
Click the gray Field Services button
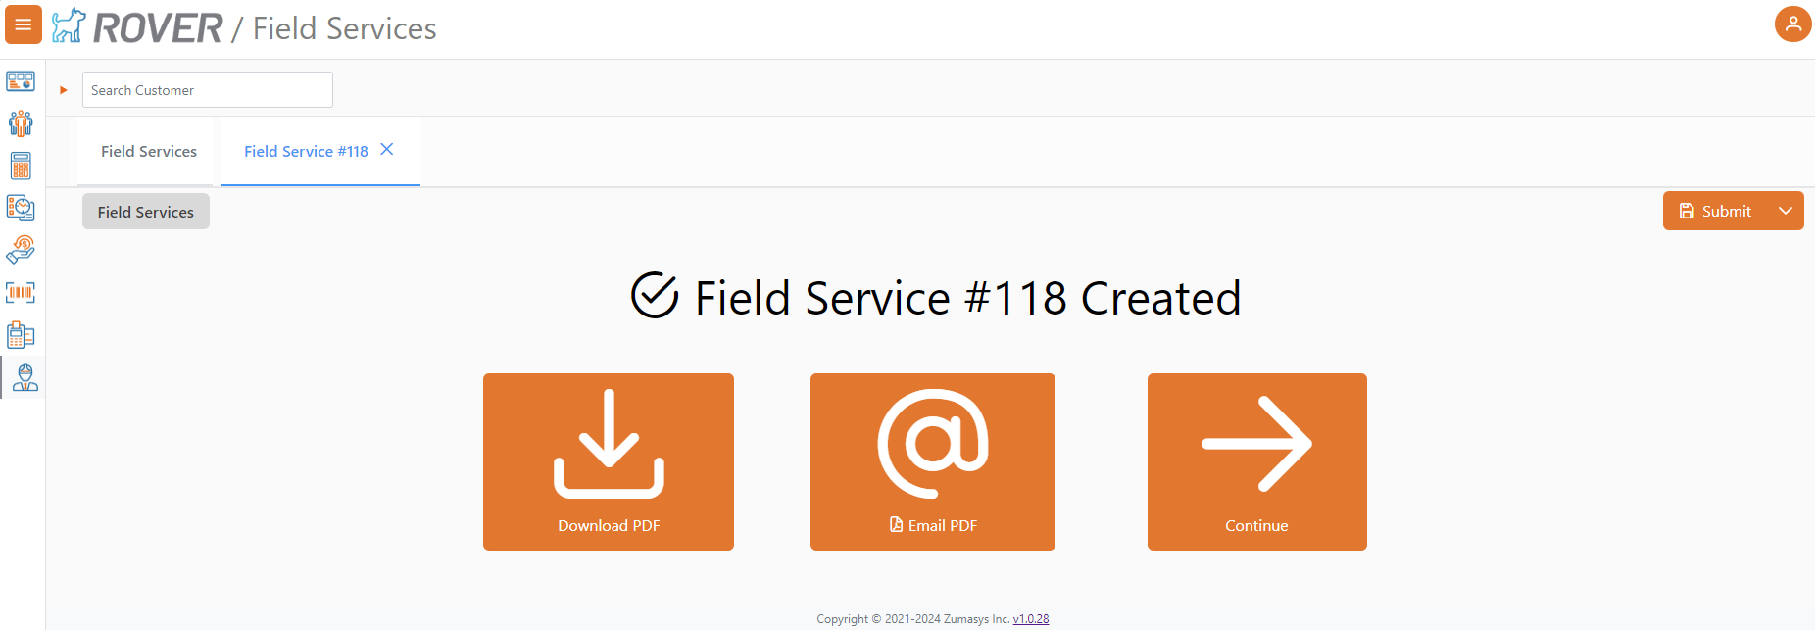point(146,212)
